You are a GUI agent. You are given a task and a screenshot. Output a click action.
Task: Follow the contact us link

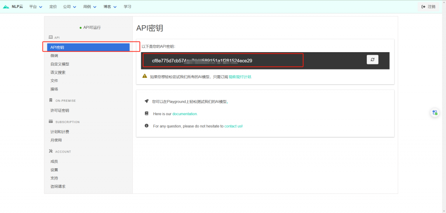233,126
